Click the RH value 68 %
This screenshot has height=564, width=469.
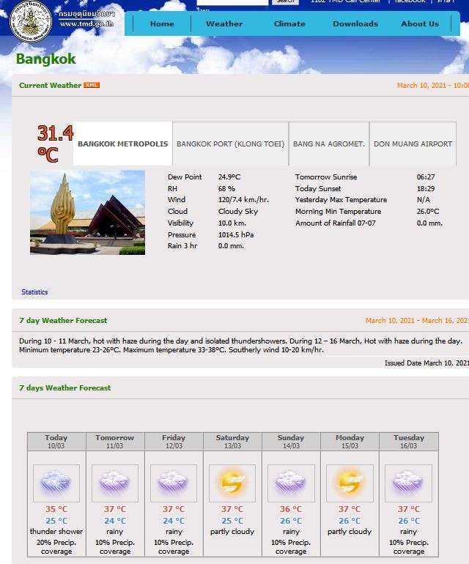tap(226, 188)
